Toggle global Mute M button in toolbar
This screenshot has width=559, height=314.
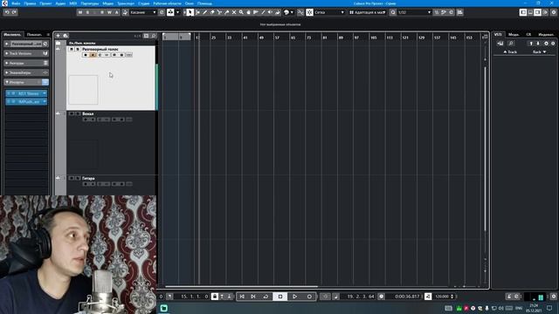pos(80,12)
